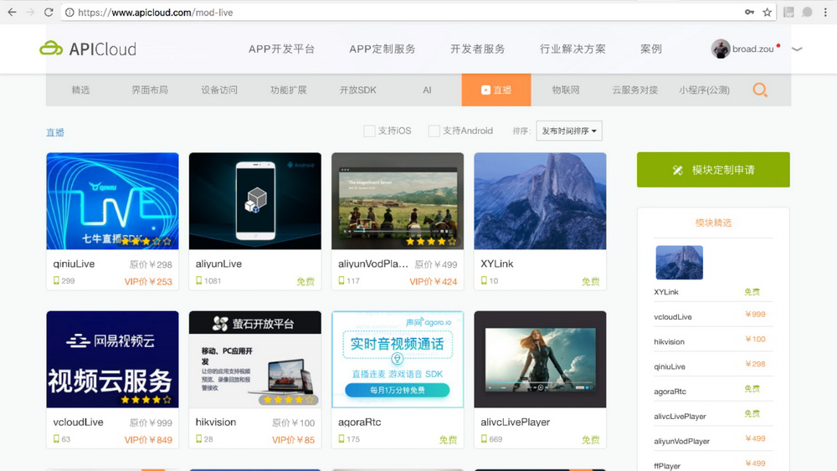Image resolution: width=837 pixels, height=471 pixels.
Task: Open the 开发者服务 menu
Action: click(477, 49)
